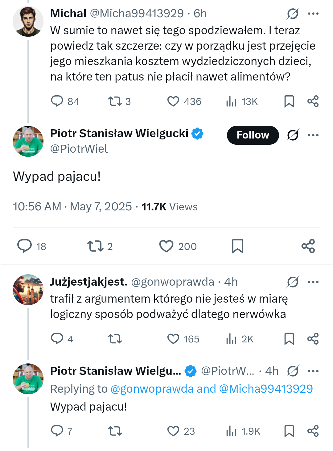This screenshot has width=333, height=451.
Task: View analytics on Michał's 13K views tweet
Action: pyautogui.click(x=231, y=101)
